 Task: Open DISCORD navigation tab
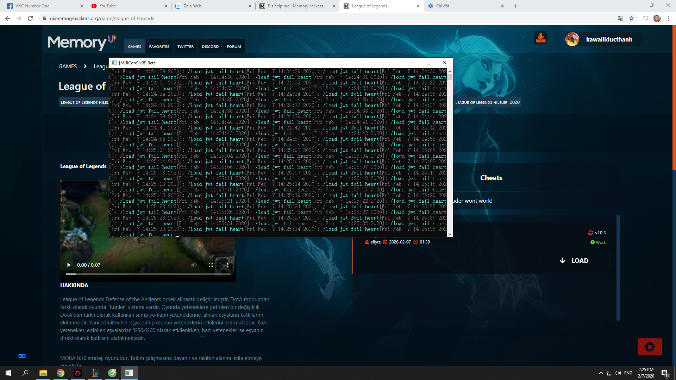pyautogui.click(x=210, y=46)
